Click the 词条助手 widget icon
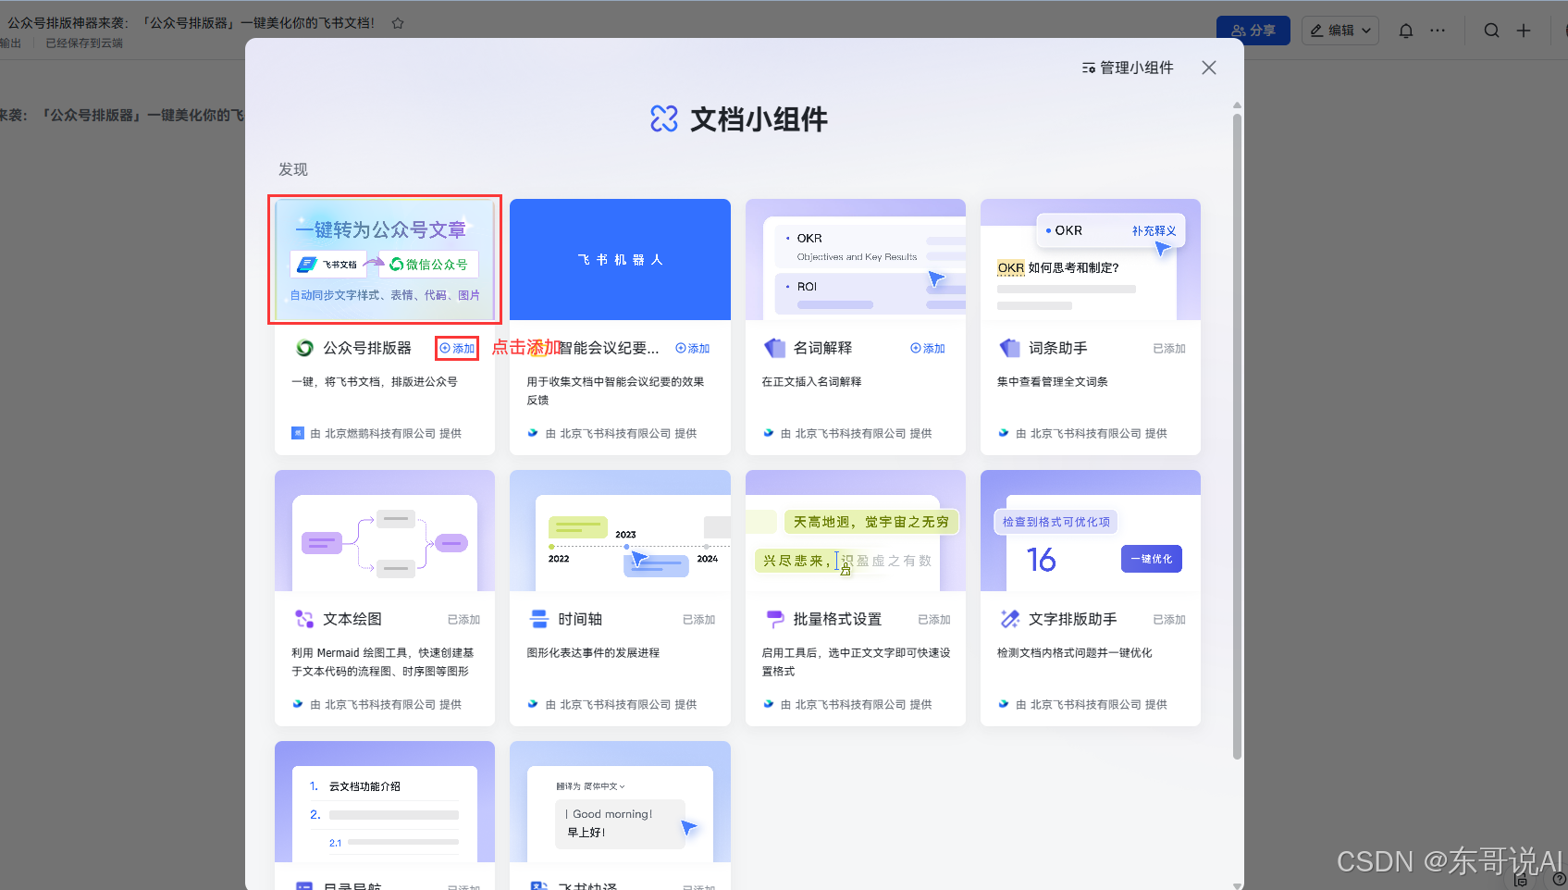This screenshot has width=1568, height=890. pyautogui.click(x=1009, y=349)
